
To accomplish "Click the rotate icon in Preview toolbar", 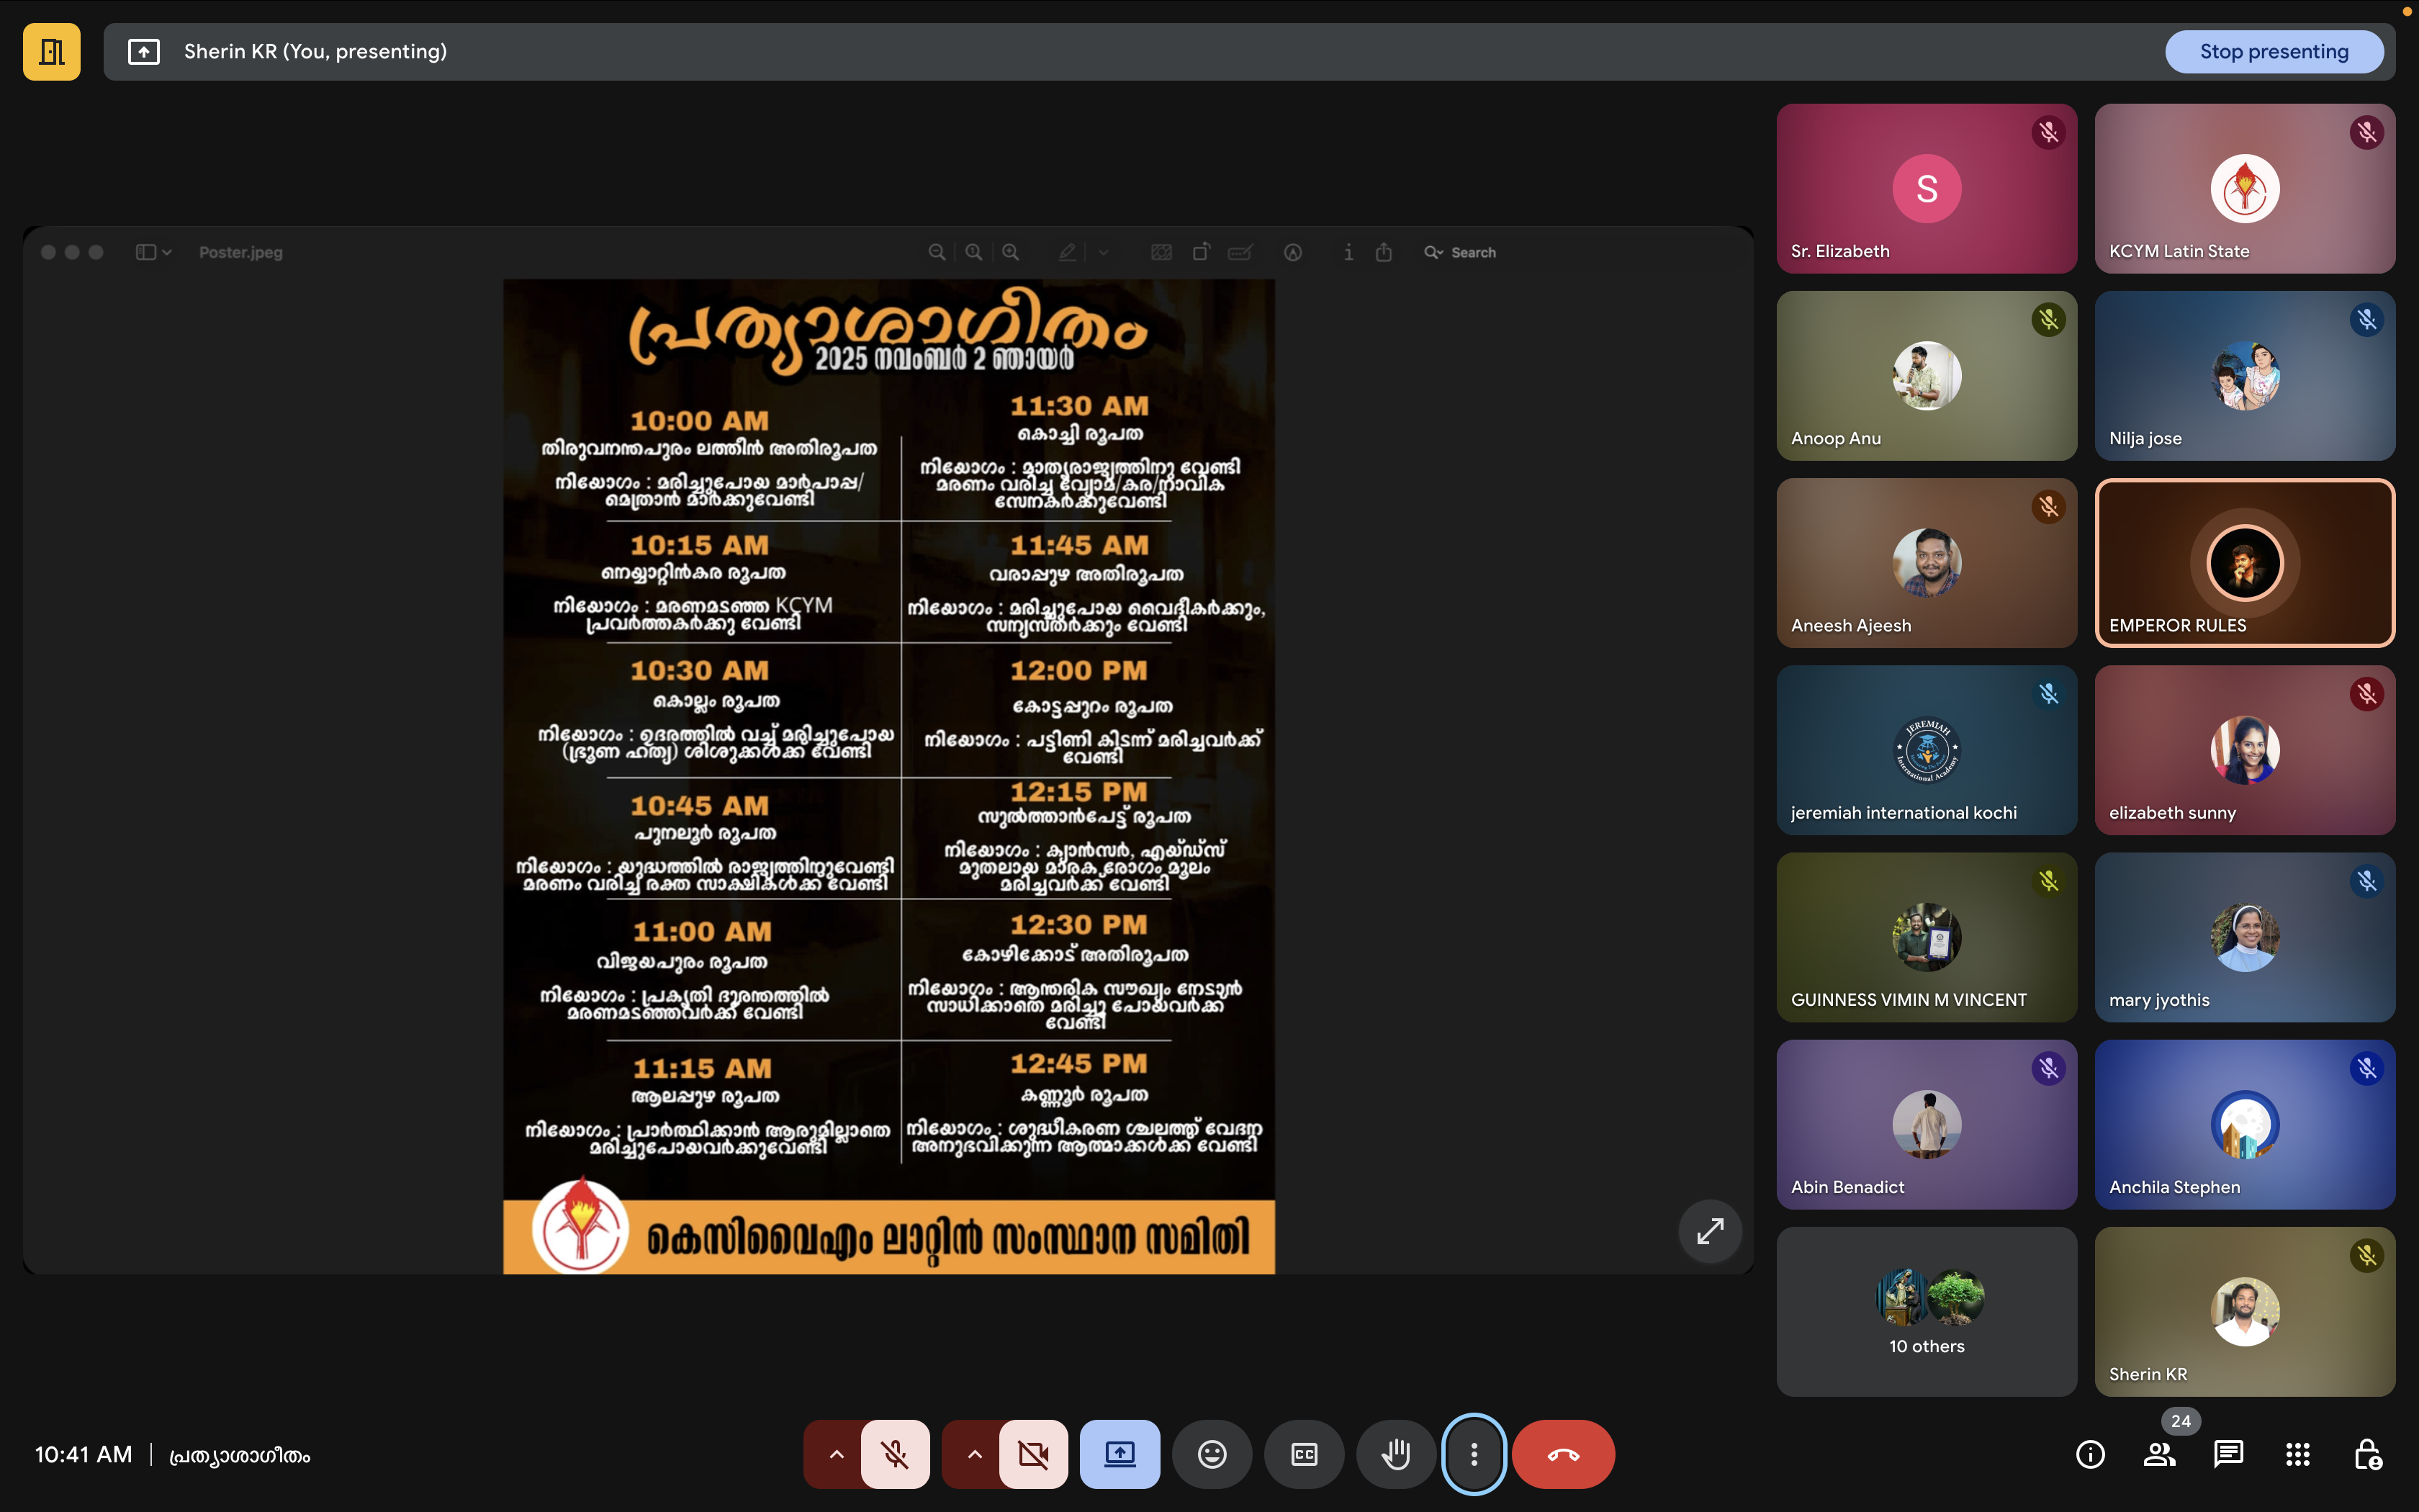I will point(1201,252).
